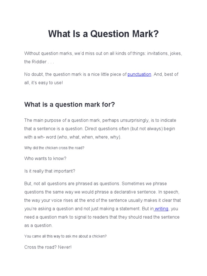Screen dimensions: 207x276
Task: Click the 'You came all this way' example
Action: point(65,236)
